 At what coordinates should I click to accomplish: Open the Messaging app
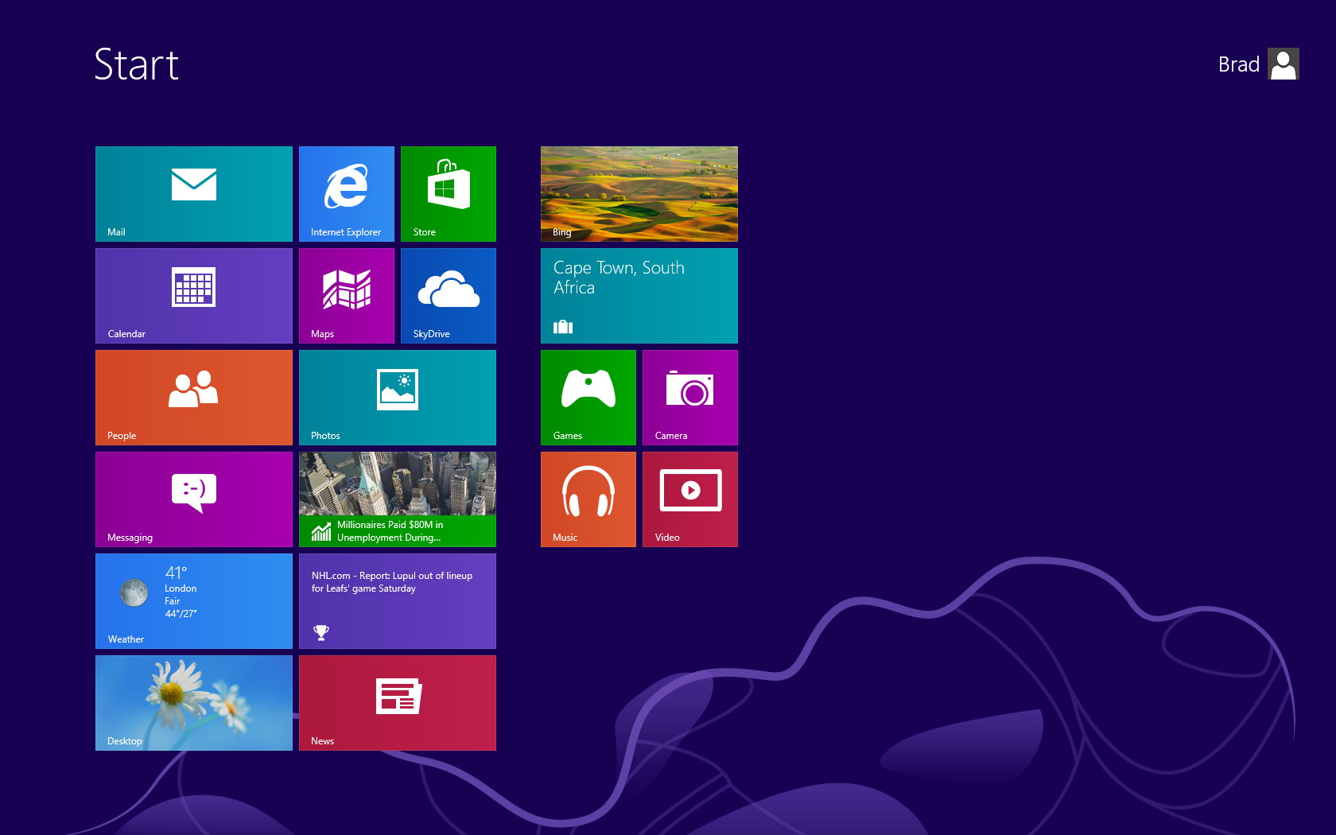[x=193, y=499]
